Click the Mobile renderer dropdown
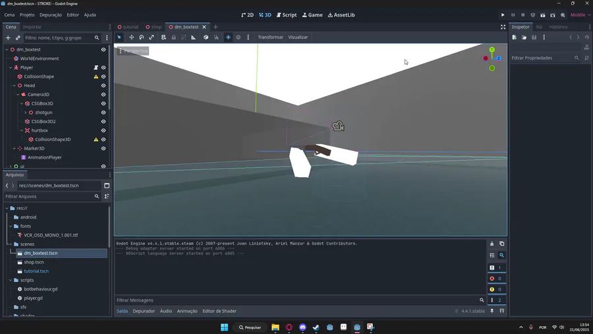Image resolution: width=593 pixels, height=334 pixels. pos(580,14)
